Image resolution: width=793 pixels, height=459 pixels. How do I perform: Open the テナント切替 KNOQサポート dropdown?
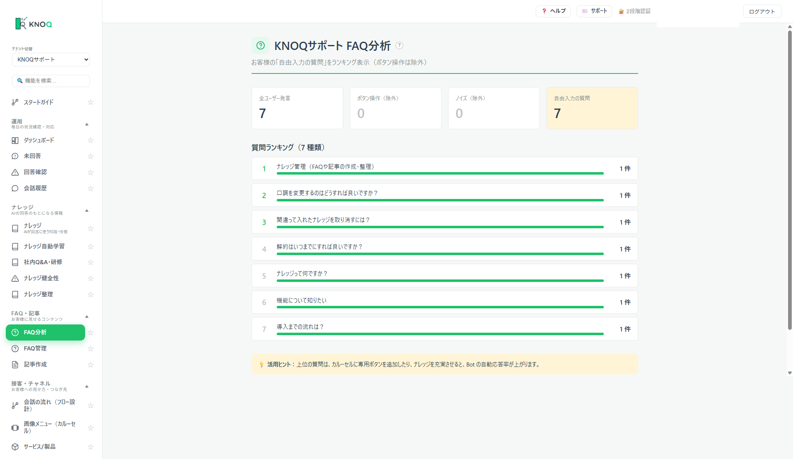click(x=51, y=59)
